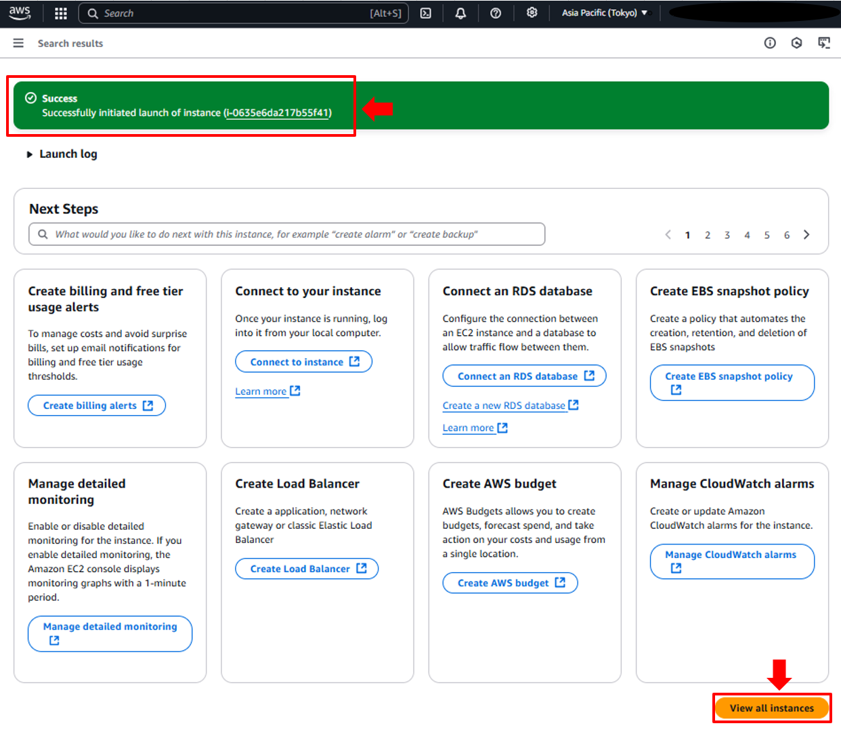The width and height of the screenshot is (841, 732).
Task: Open the Asia Pacific (Tokyo) region dropdown
Action: (x=604, y=13)
